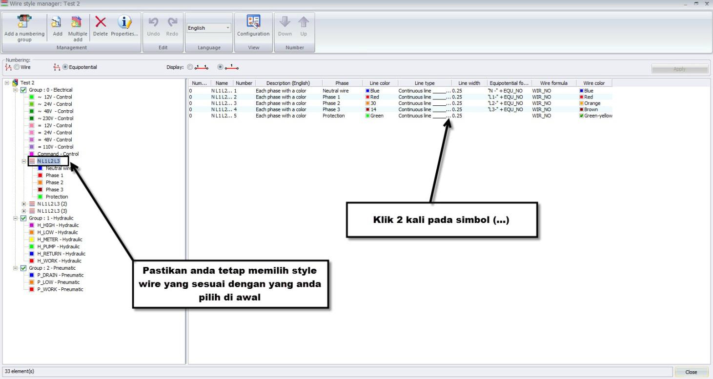Expand the N L1 L2 L3 (2) node

click(23, 204)
